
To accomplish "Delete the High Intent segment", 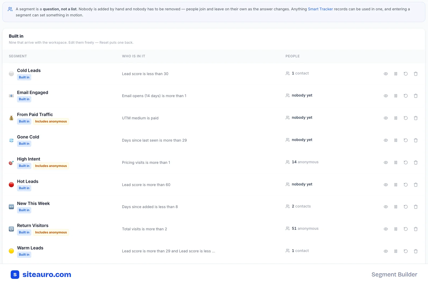I will [x=416, y=163].
